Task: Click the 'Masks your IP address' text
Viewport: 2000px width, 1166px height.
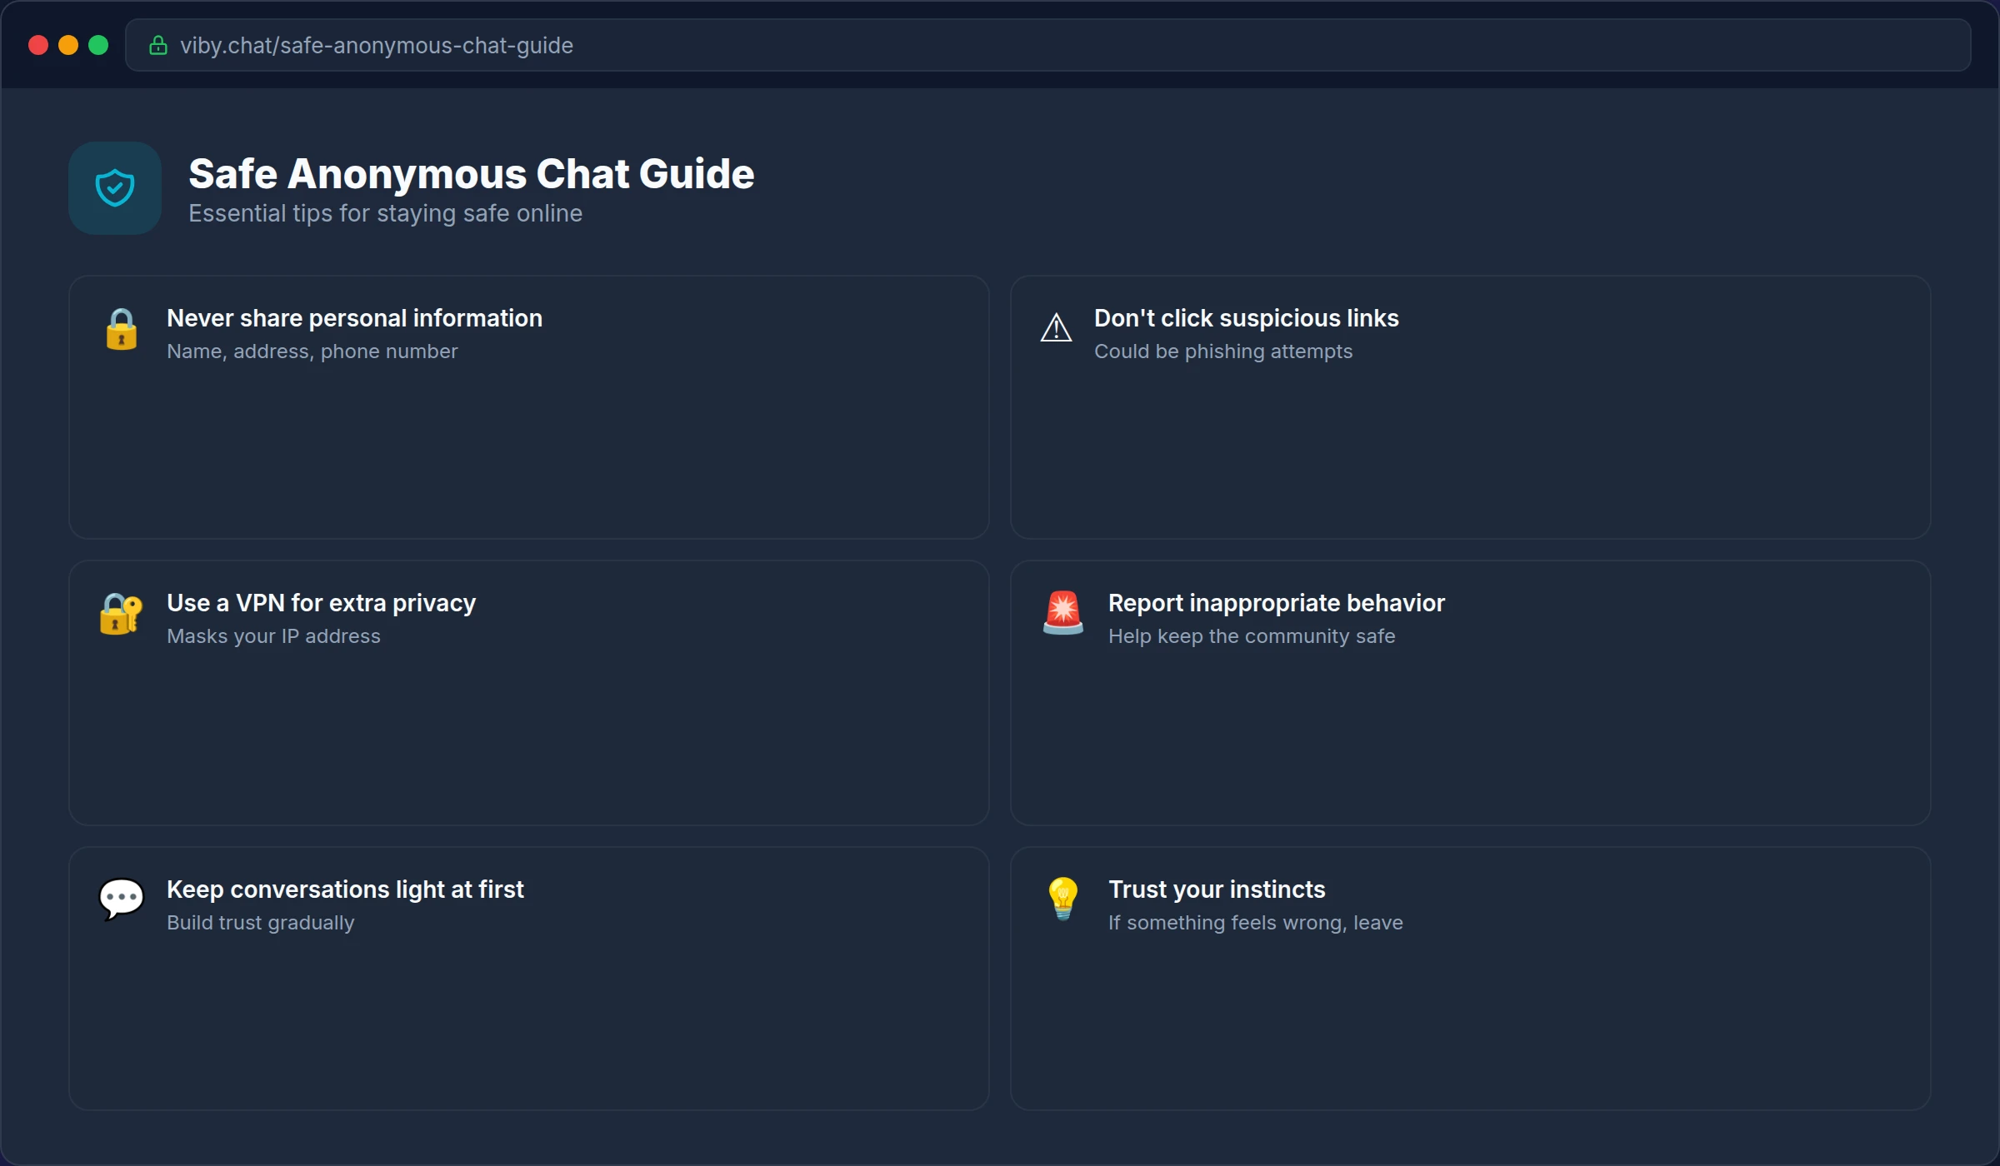Action: tap(273, 635)
